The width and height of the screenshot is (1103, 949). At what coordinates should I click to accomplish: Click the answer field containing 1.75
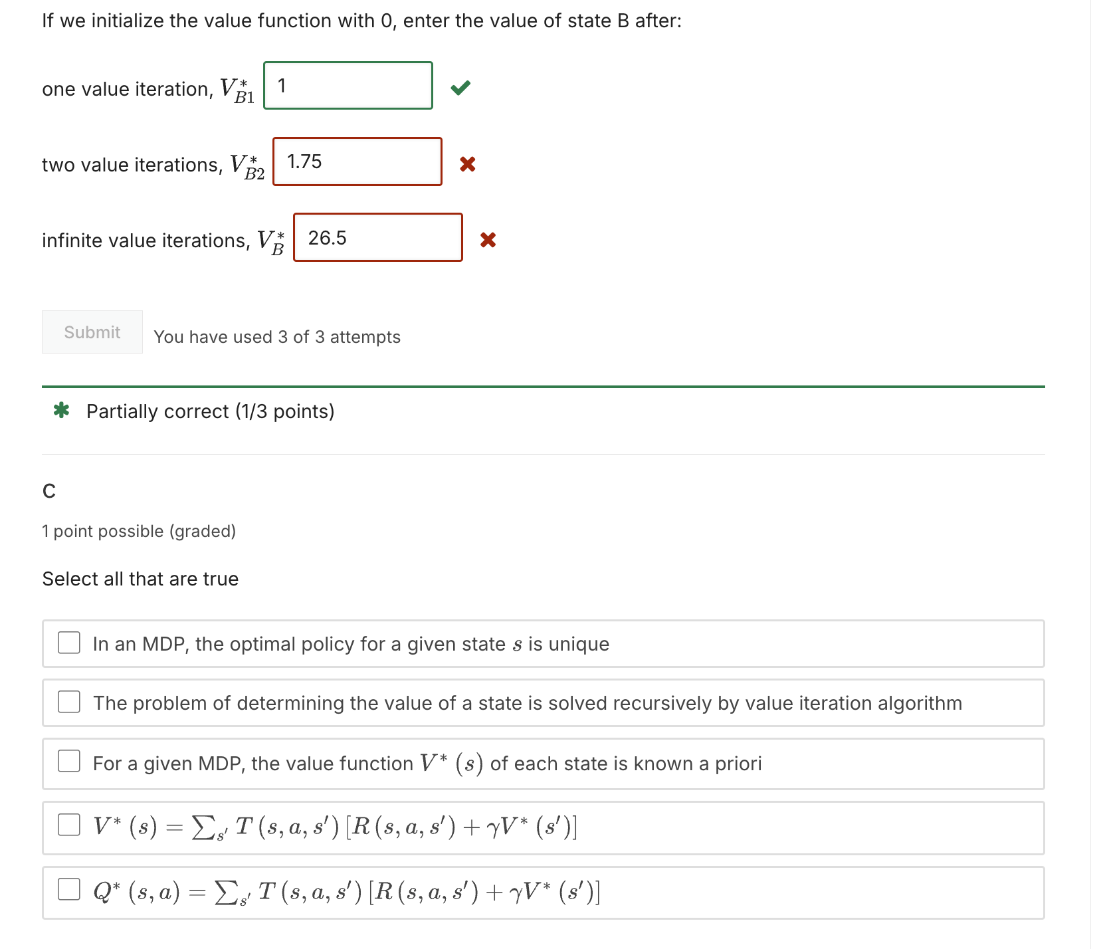point(357,161)
